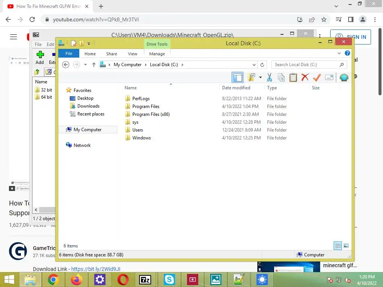Click the Chrome reload button

pos(32,19)
